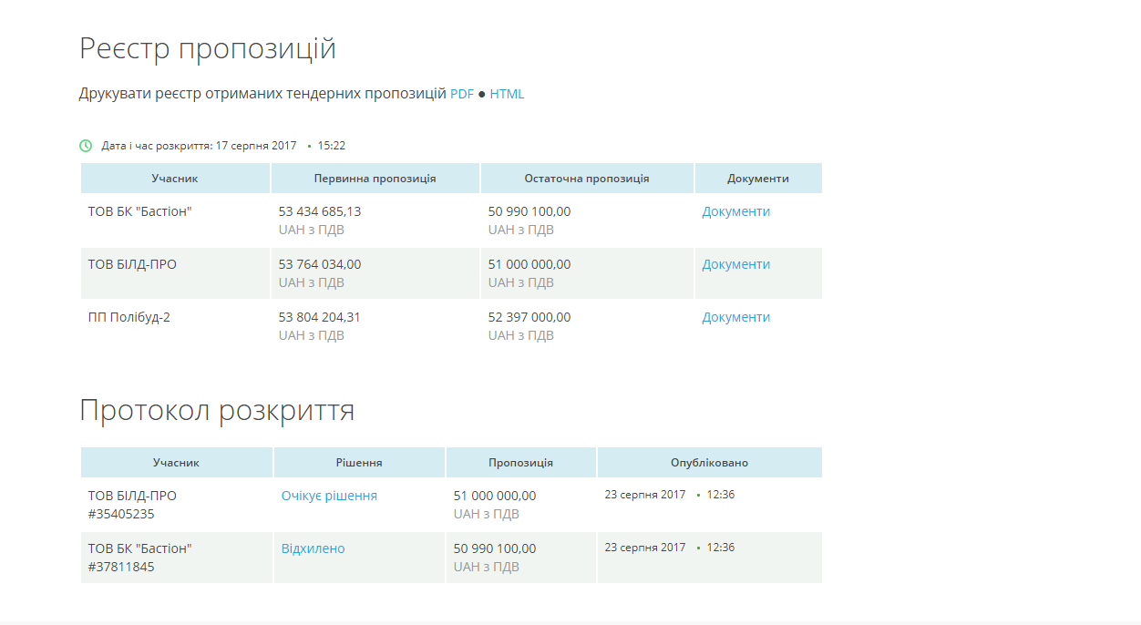
Task: Click the clock icon beside the disclosure date
Action: (x=86, y=145)
